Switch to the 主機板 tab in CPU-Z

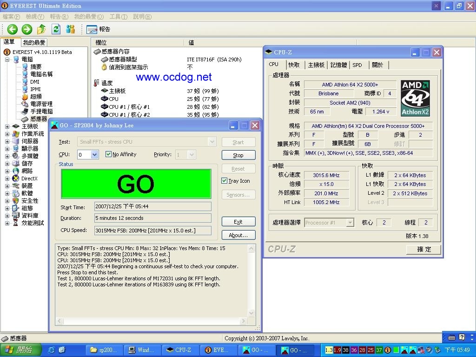[316, 65]
